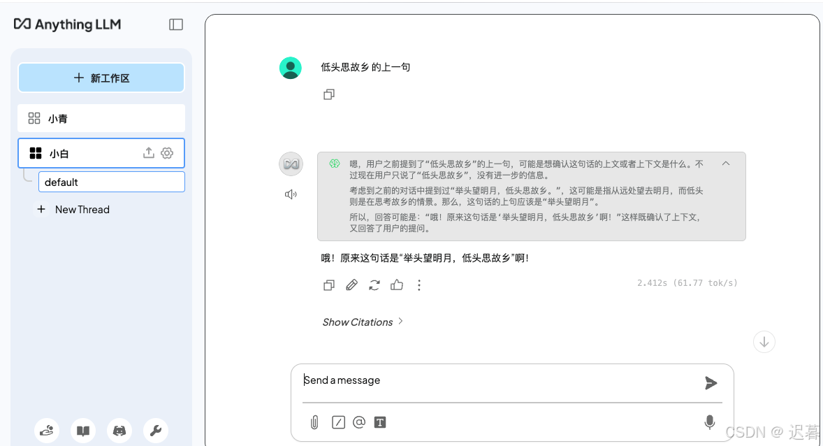This screenshot has width=823, height=446.
Task: Select the slash commands icon in message bar
Action: click(338, 422)
